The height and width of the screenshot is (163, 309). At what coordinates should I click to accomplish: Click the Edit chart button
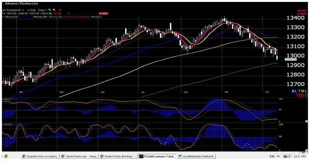[32, 9]
